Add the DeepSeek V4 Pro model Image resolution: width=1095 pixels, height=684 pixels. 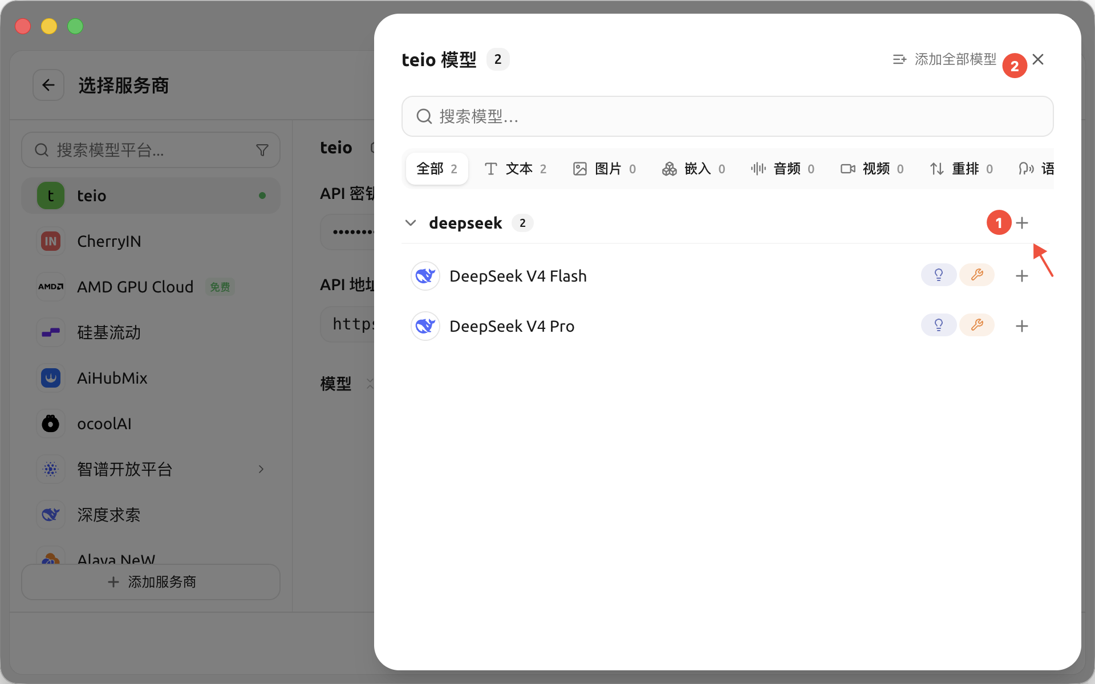tap(1021, 326)
